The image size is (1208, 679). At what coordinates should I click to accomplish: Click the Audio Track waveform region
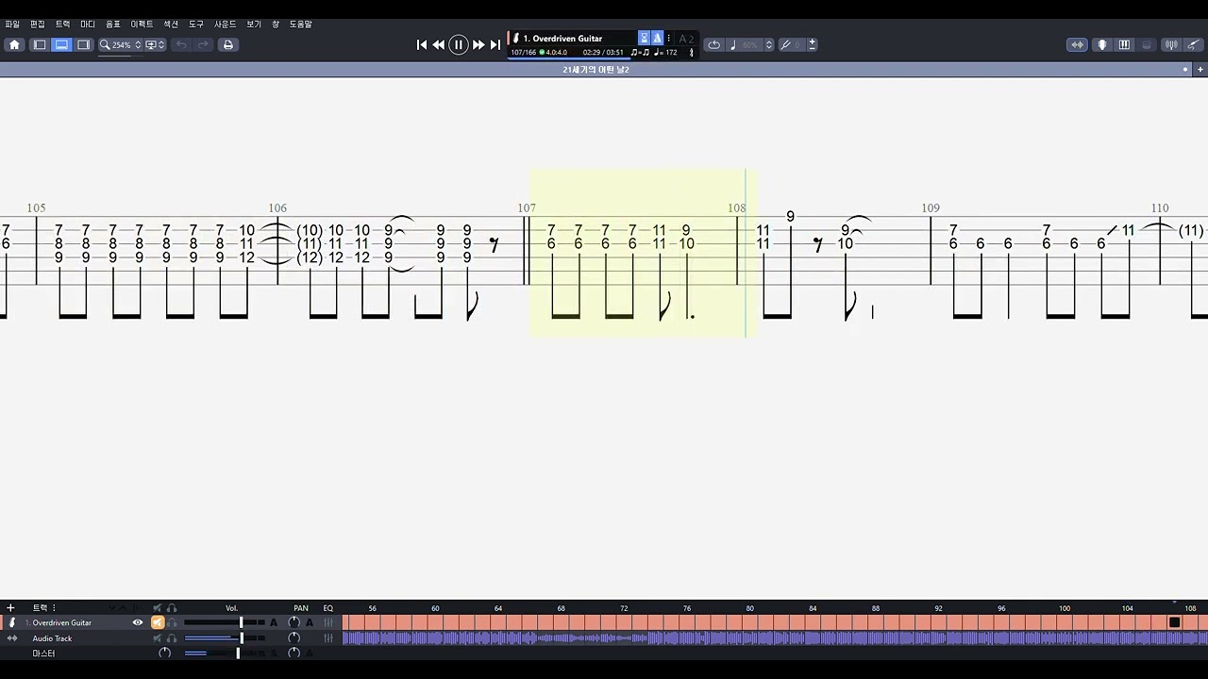[775, 638]
